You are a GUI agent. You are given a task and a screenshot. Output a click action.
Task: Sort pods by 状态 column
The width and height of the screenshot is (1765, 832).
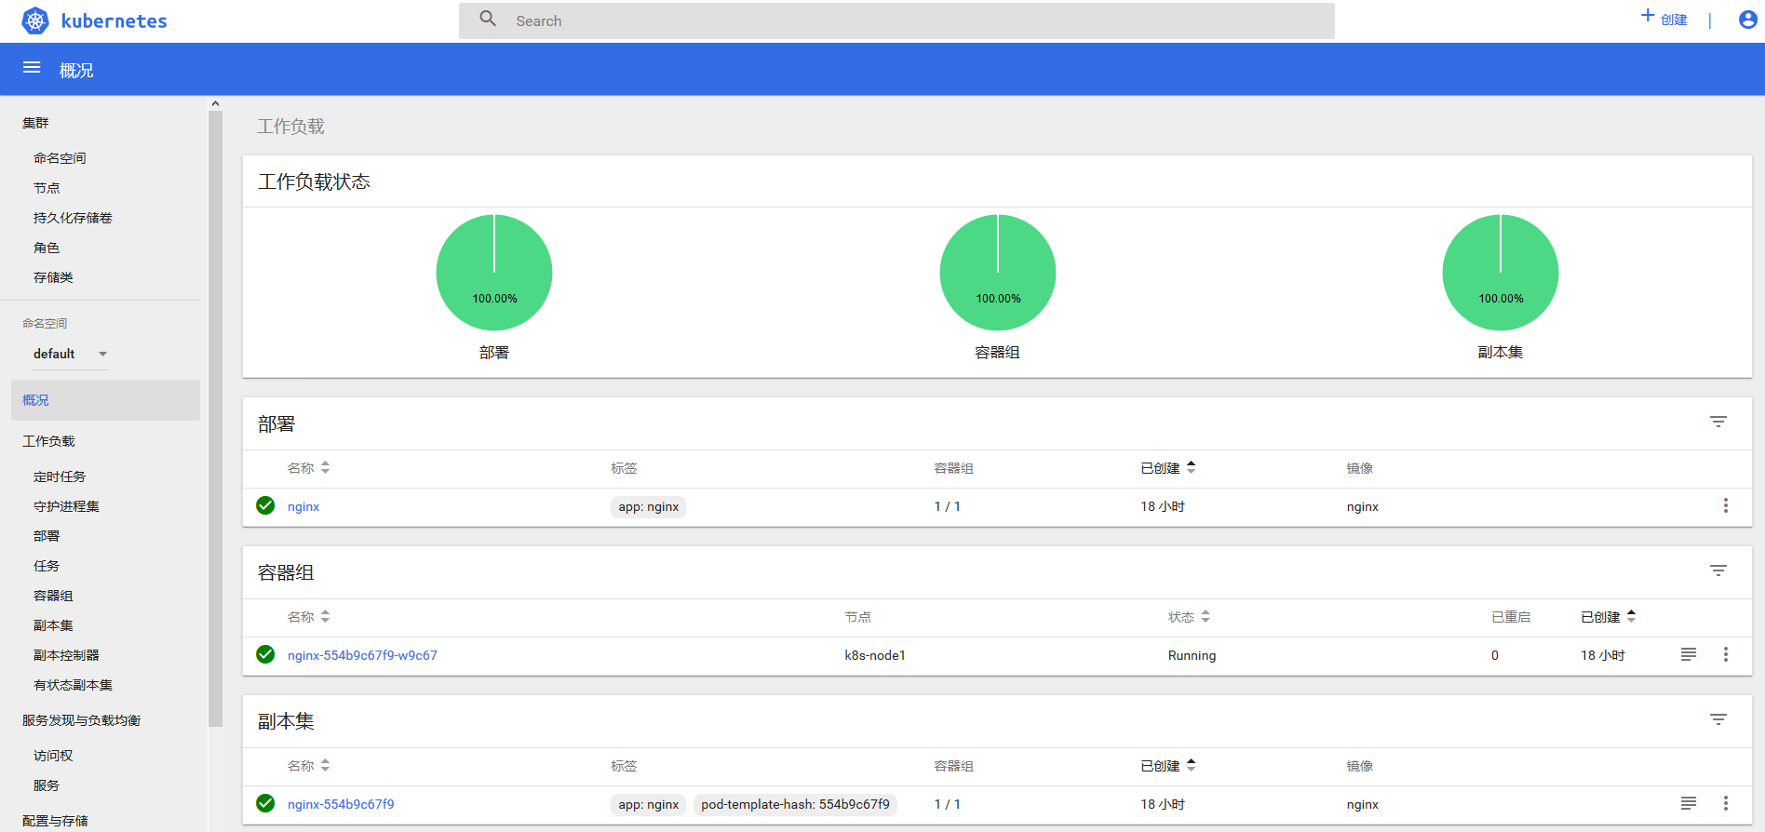pos(1189,617)
